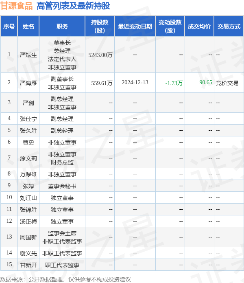The height and width of the screenshot is (283, 244).
Task: Select the 序号 column header
Action: tap(9, 26)
